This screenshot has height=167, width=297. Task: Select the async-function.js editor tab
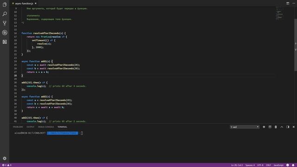tap(24, 3)
